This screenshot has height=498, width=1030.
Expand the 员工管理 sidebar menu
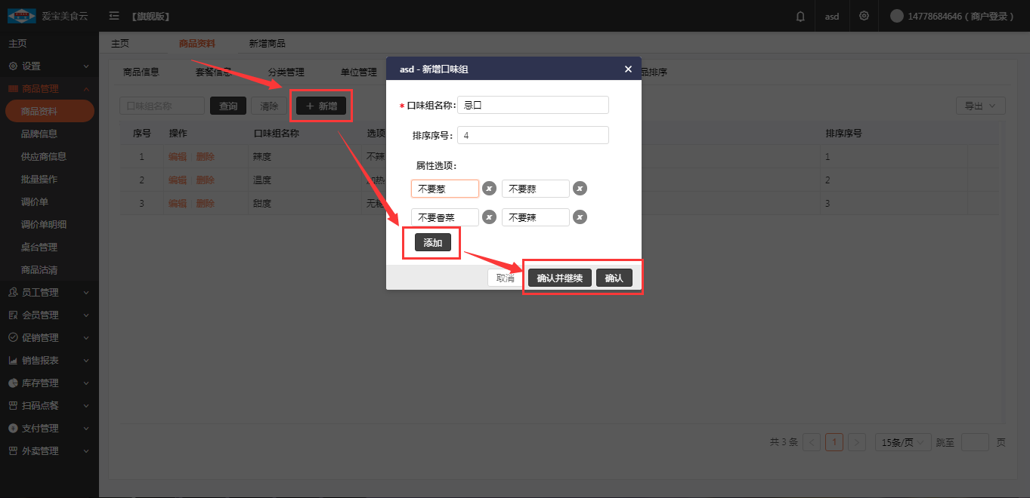tap(49, 292)
